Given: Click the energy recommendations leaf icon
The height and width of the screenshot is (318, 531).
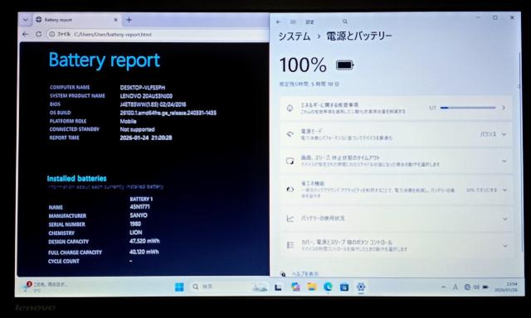Looking at the screenshot, I should [x=290, y=108].
